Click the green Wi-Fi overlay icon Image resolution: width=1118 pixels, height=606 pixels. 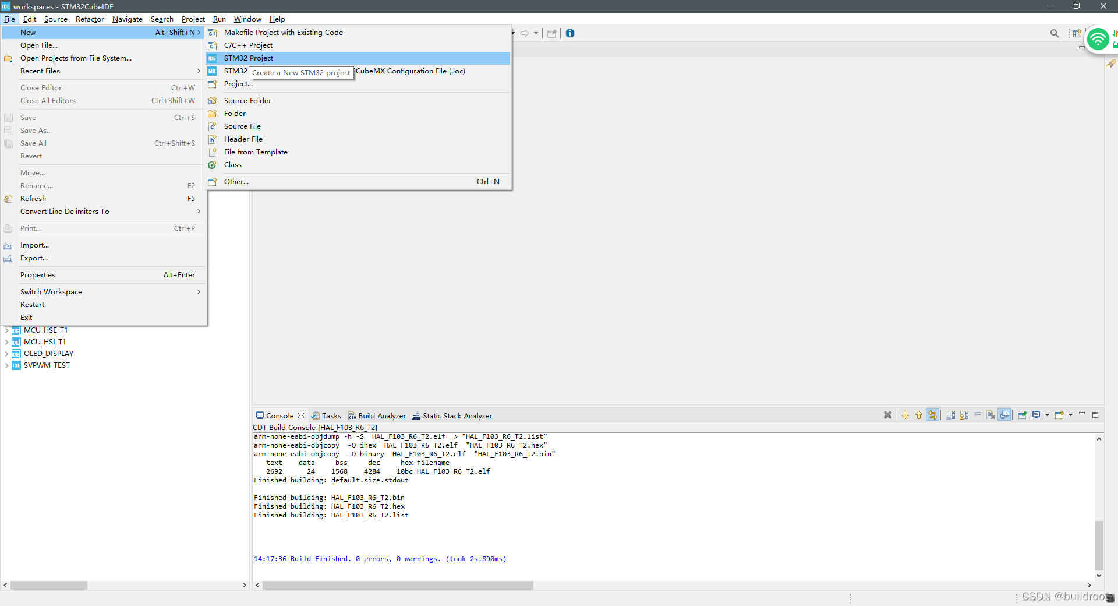1098,40
